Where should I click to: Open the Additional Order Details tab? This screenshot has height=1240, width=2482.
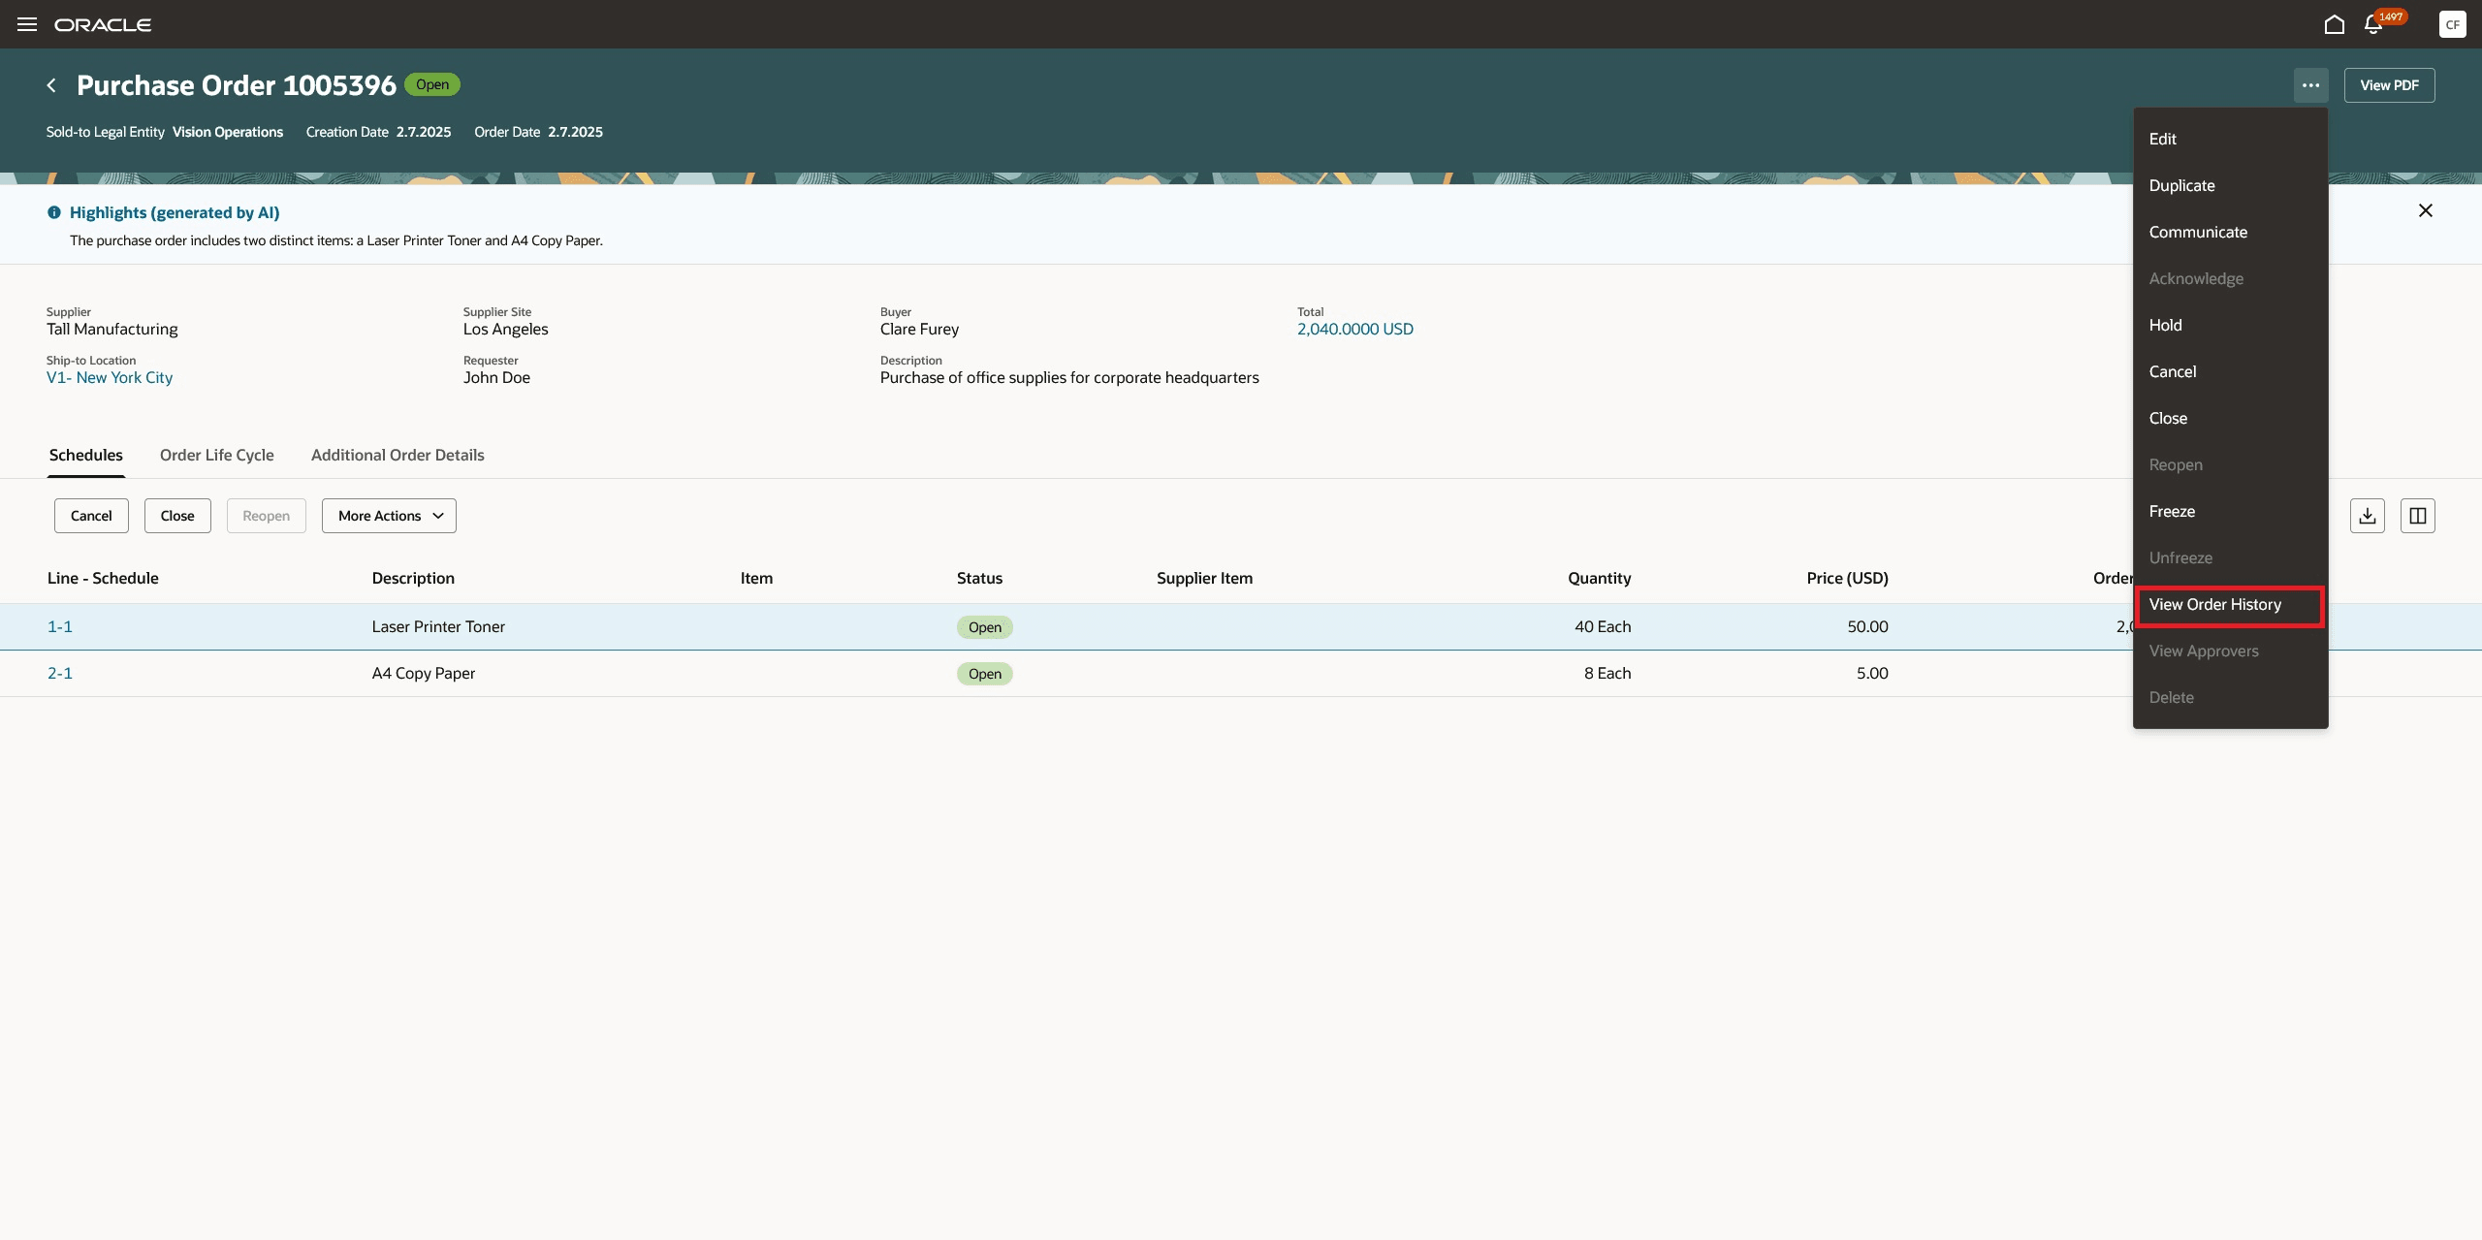tap(397, 455)
